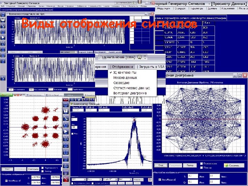The image size is (248, 186).
Task: Toggle upper checkbox beside Повторить in constellation window
Action: 42,168
